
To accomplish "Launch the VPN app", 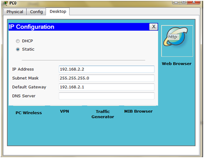I will pyautogui.click(x=65, y=111).
